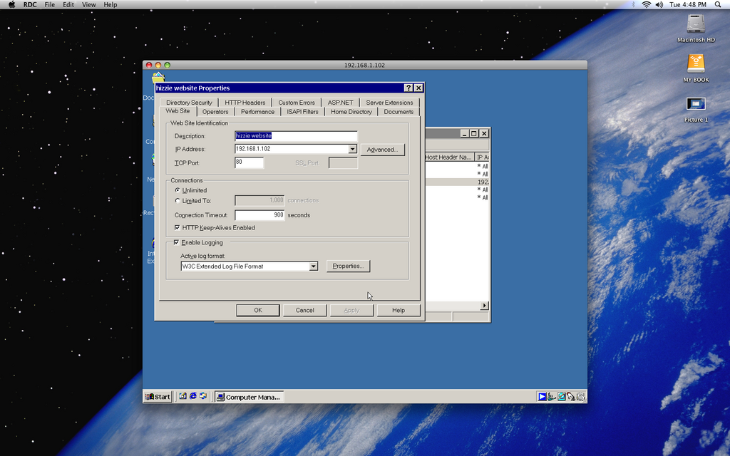Switch to the HTTP Headers tab
The width and height of the screenshot is (730, 456).
245,103
